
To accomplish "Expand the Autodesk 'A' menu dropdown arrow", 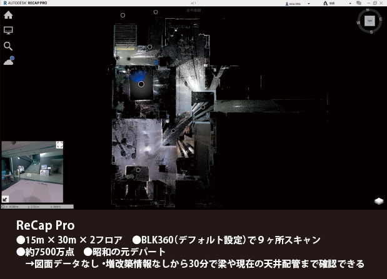I will [350, 4].
